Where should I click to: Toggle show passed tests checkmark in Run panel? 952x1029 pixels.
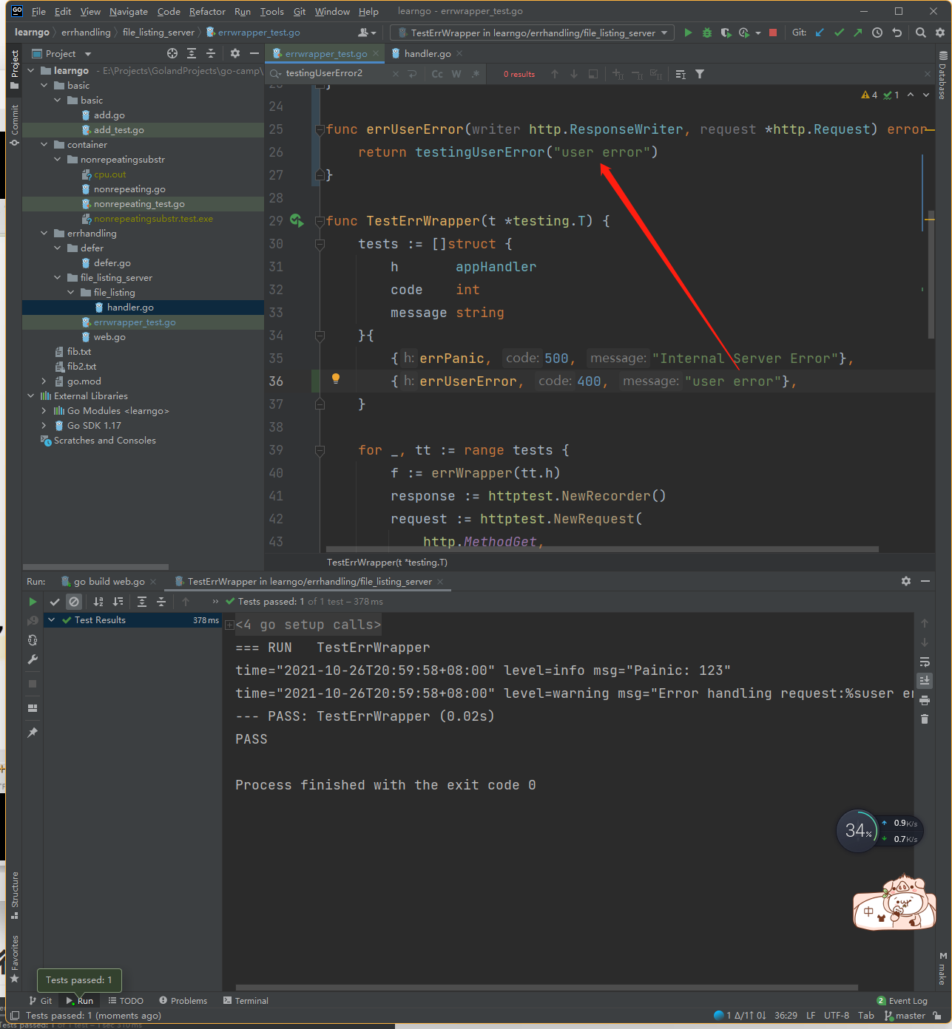(x=55, y=602)
